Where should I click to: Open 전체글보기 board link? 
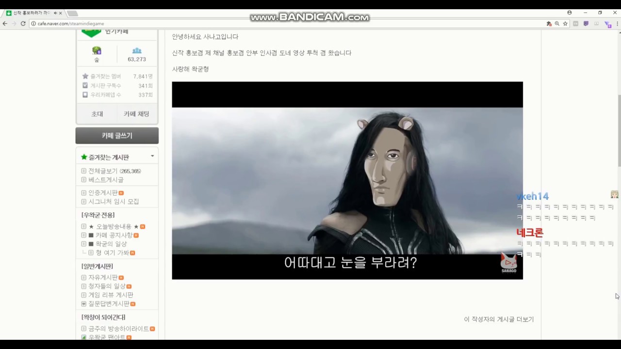tap(102, 171)
